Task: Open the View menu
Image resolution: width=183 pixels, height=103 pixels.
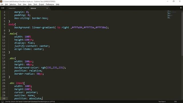Action: pos(25,4)
